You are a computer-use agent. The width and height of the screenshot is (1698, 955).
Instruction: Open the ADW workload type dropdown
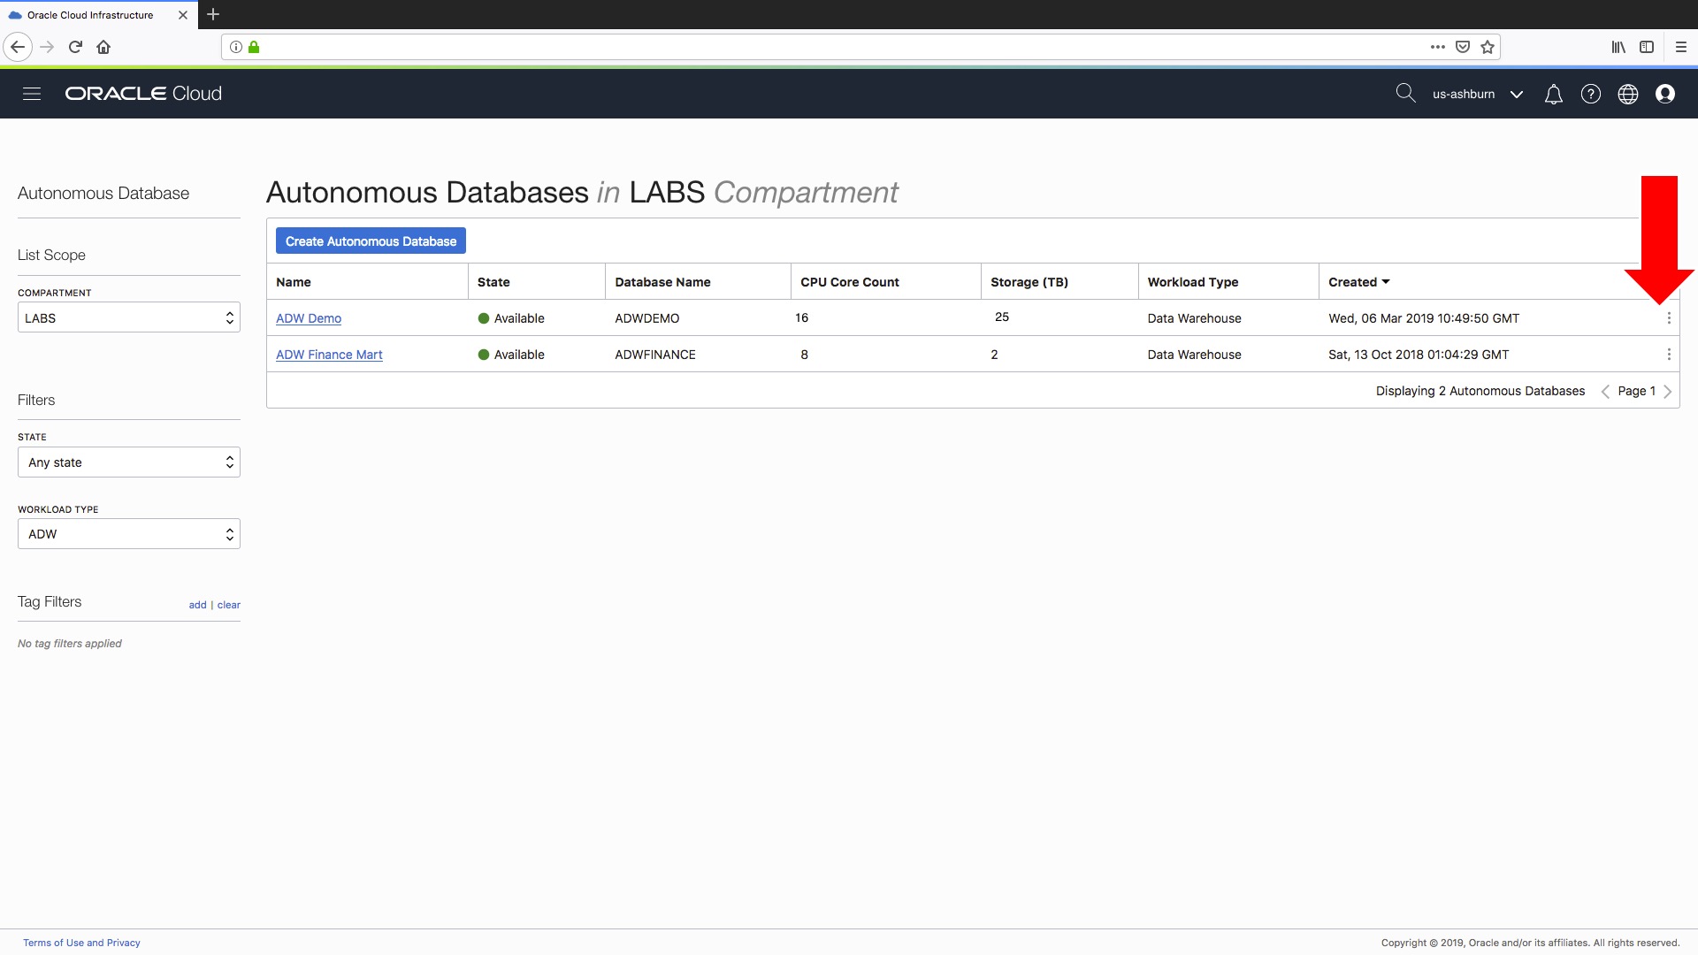pyautogui.click(x=128, y=533)
